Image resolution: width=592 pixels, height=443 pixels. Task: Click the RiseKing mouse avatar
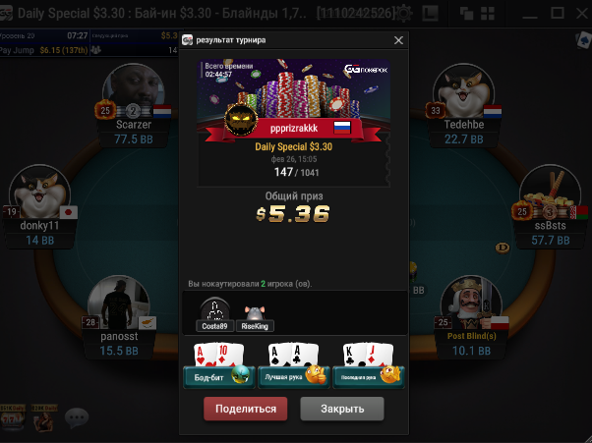click(x=255, y=312)
